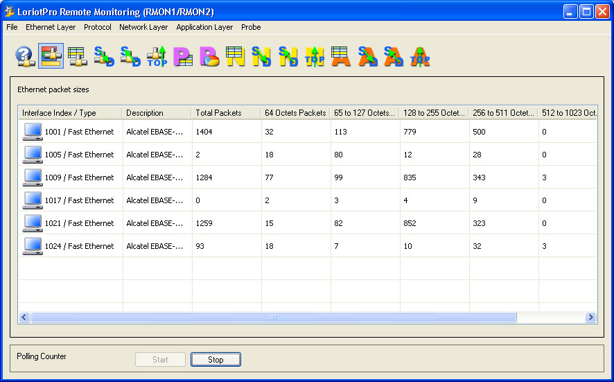Show Network layer TOP icon
The width and height of the screenshot is (614, 382).
(x=315, y=56)
